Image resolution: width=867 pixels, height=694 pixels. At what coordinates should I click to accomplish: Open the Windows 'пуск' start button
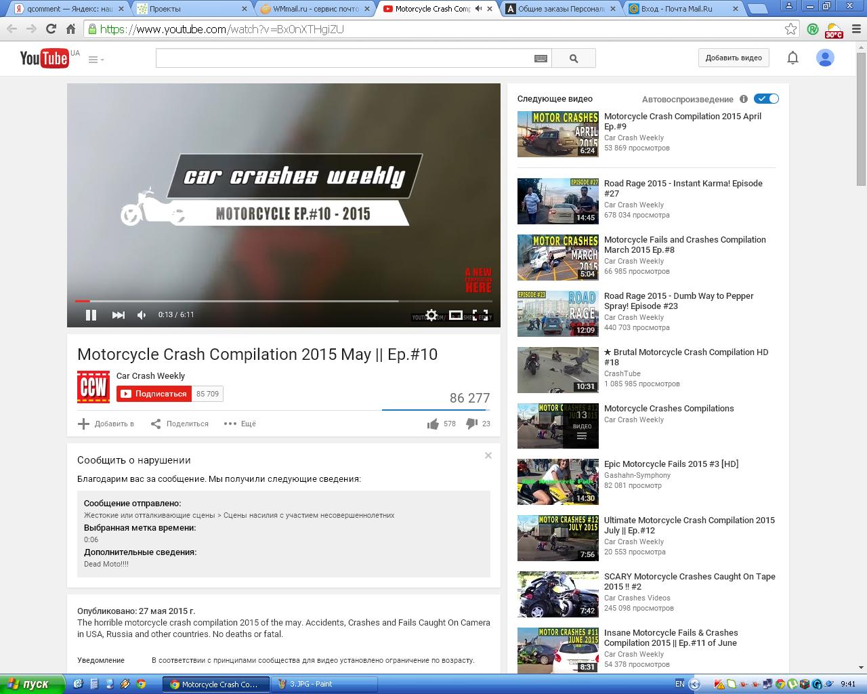32,684
